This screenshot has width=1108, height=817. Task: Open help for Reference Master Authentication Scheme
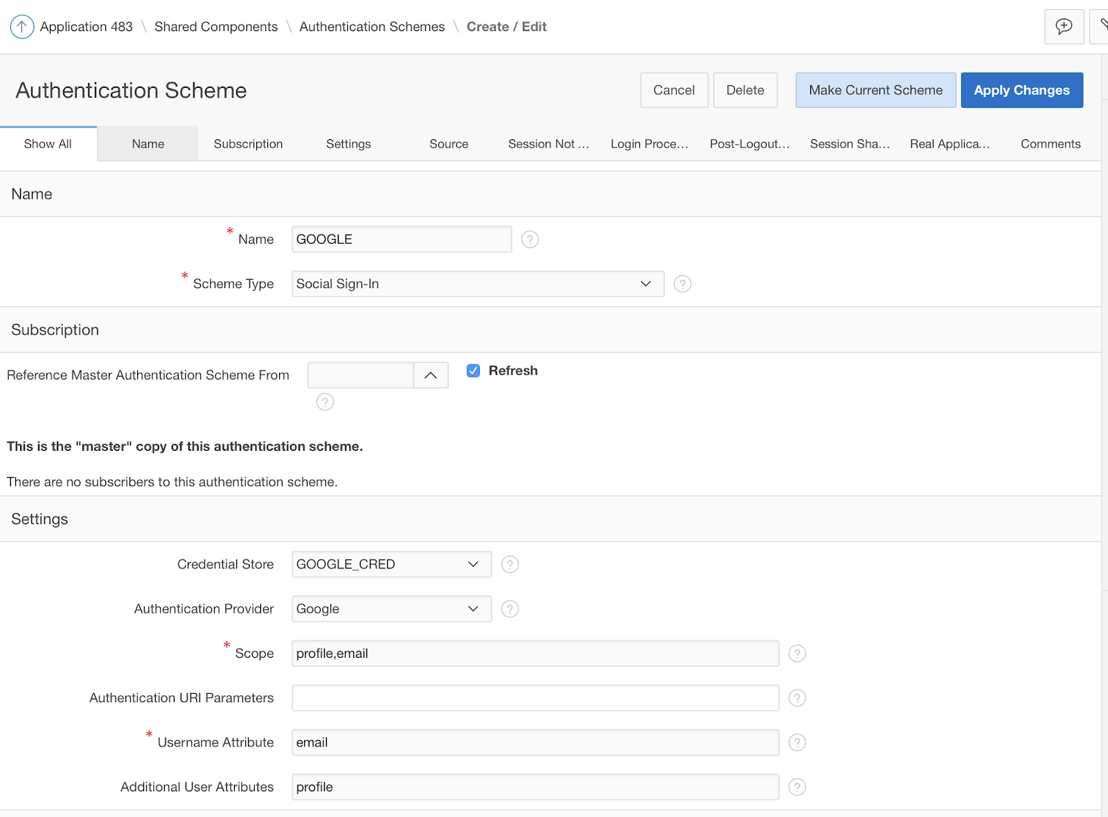coord(325,402)
